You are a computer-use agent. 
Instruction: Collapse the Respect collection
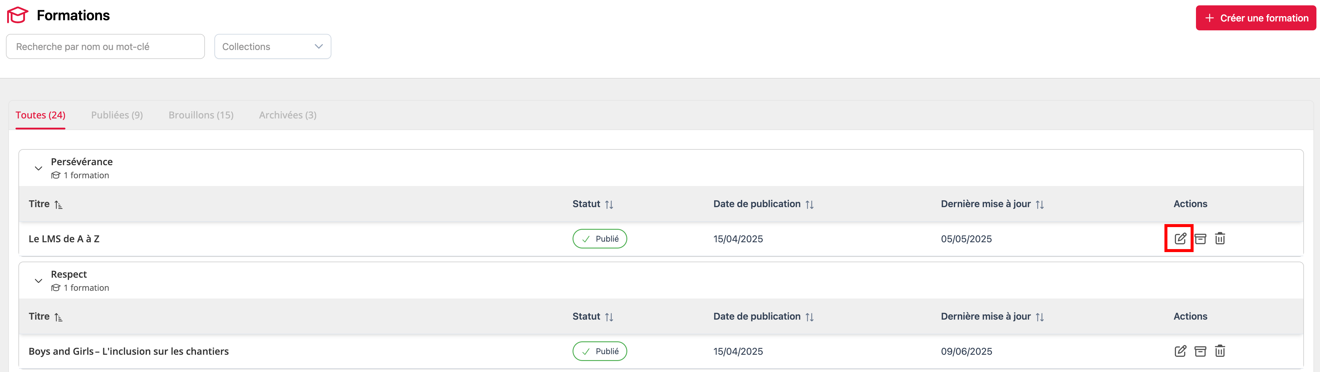click(38, 281)
